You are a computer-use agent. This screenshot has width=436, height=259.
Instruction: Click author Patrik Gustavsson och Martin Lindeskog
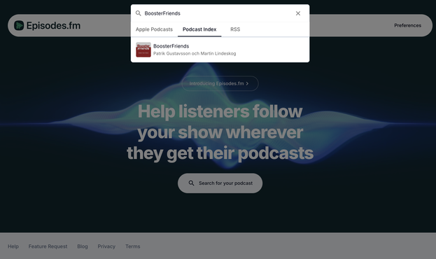coord(195,53)
